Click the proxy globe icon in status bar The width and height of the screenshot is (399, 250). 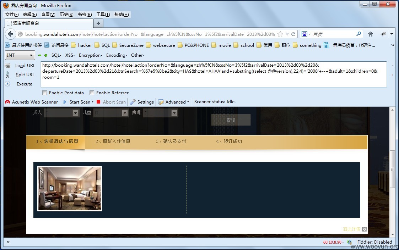(x=349, y=242)
